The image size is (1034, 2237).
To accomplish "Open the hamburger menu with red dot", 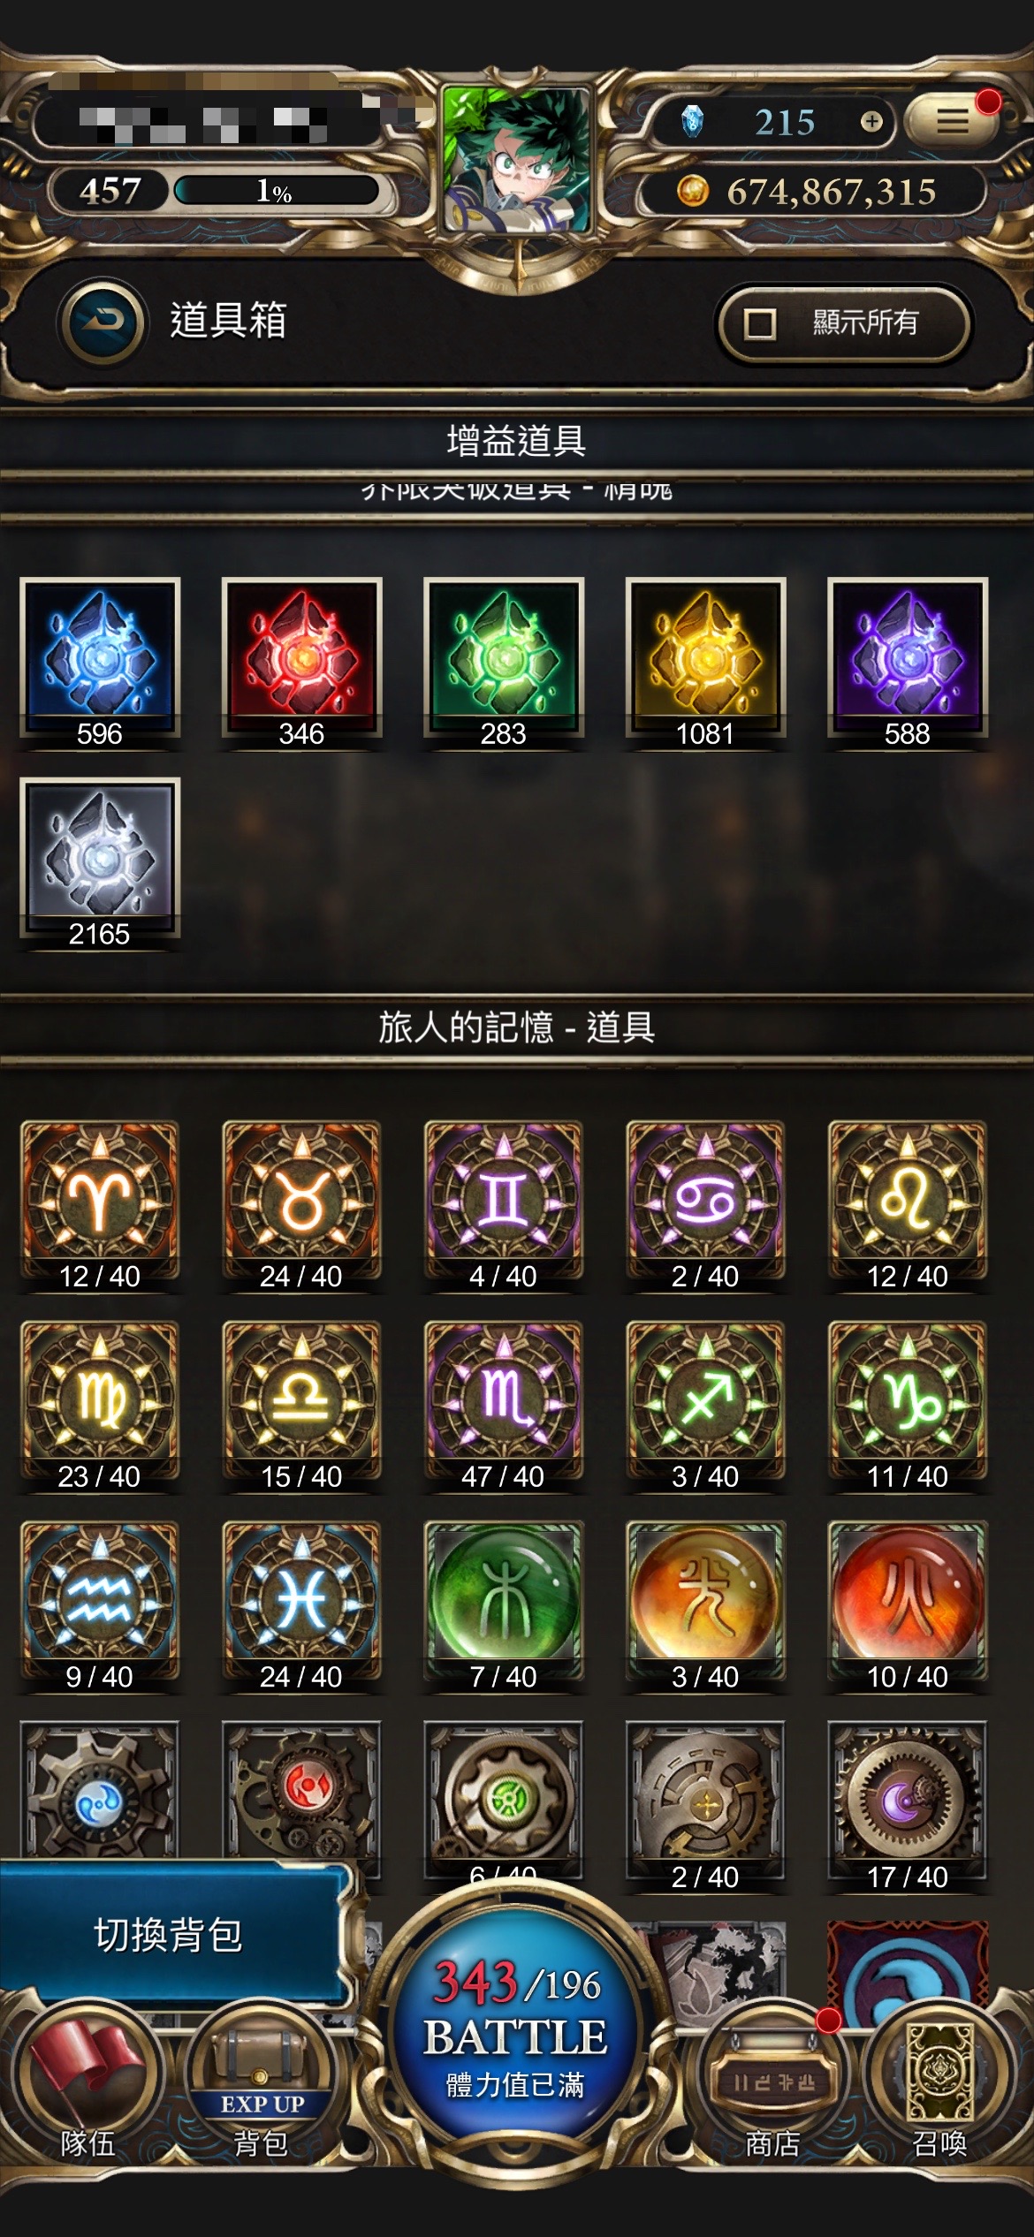I will tap(953, 120).
